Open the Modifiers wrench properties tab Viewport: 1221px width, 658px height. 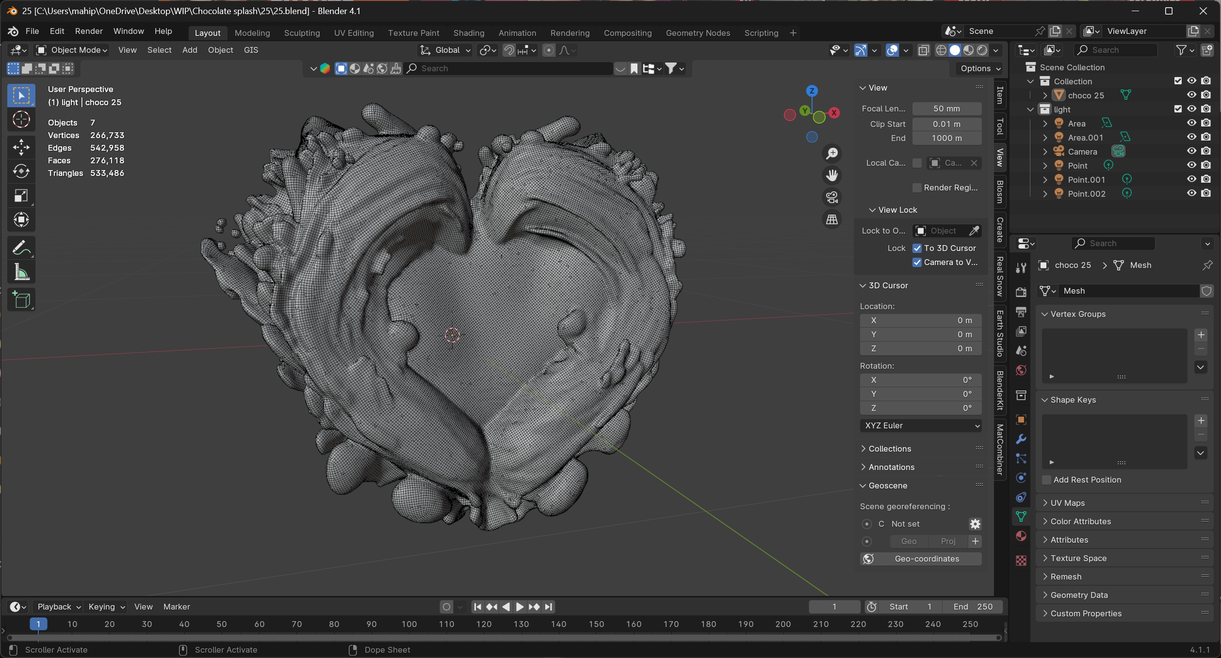(x=1021, y=439)
